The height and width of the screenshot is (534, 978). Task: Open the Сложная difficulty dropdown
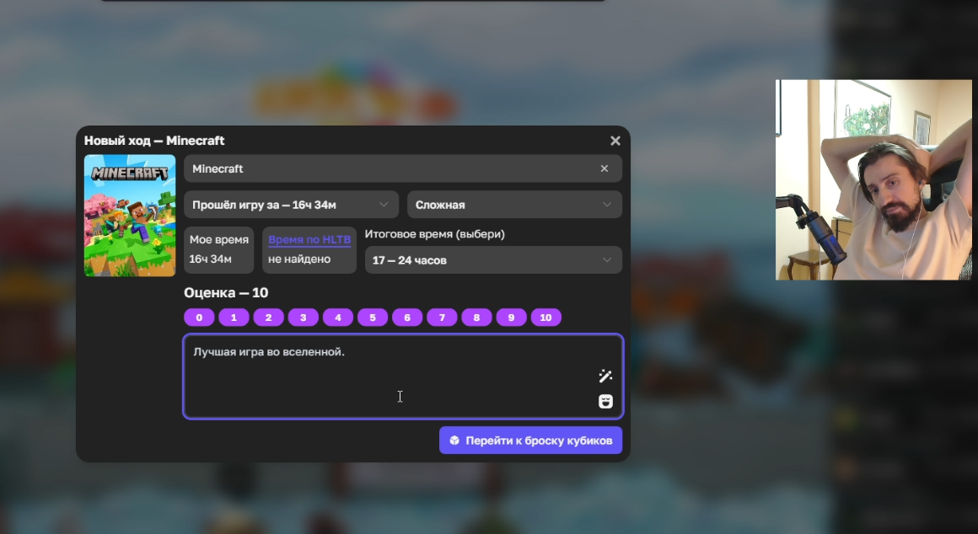pos(514,205)
